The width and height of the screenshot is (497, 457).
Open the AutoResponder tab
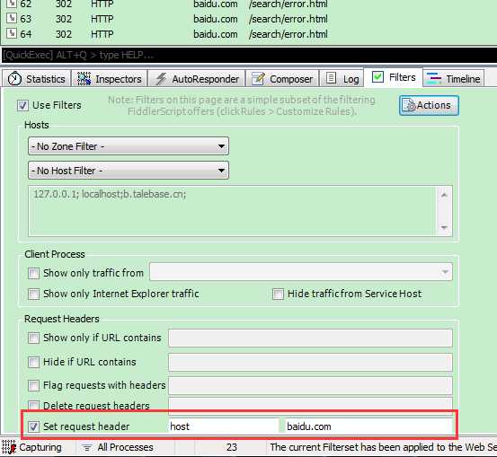click(197, 78)
